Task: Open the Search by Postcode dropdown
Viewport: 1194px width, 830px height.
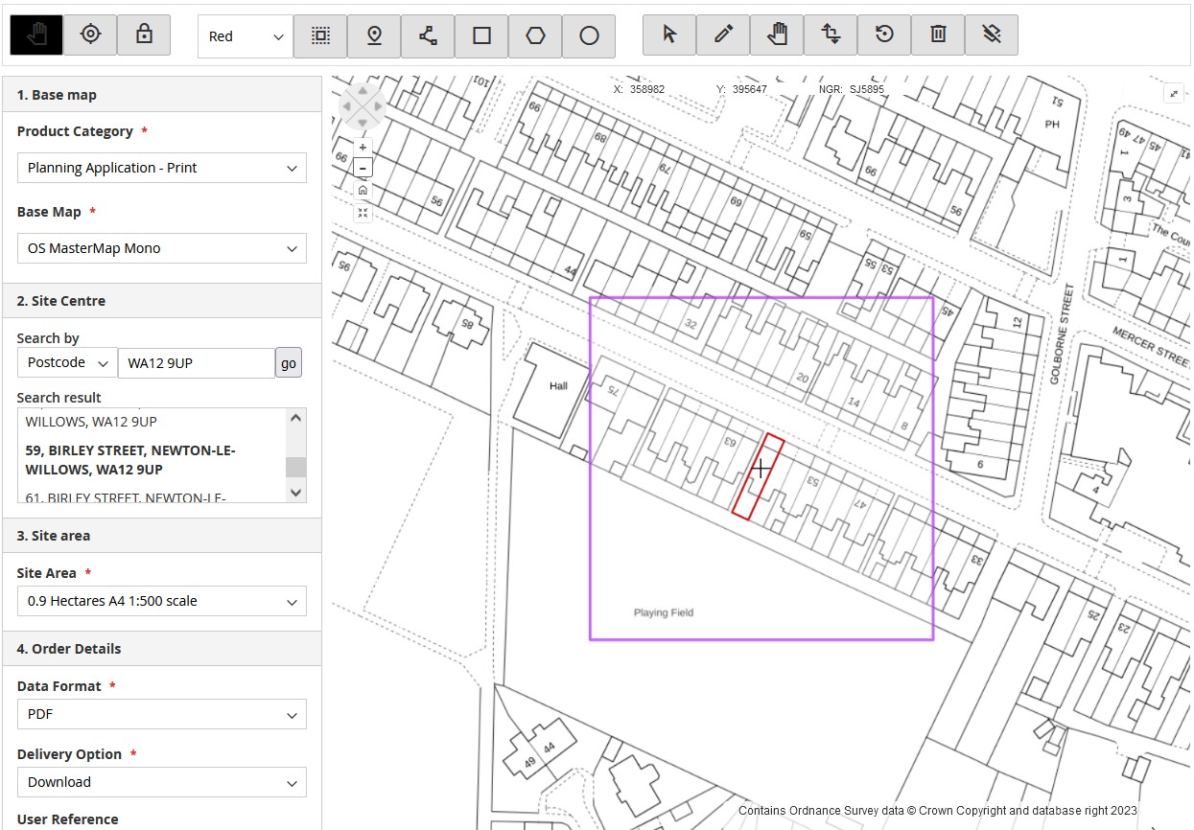Action: [x=67, y=363]
